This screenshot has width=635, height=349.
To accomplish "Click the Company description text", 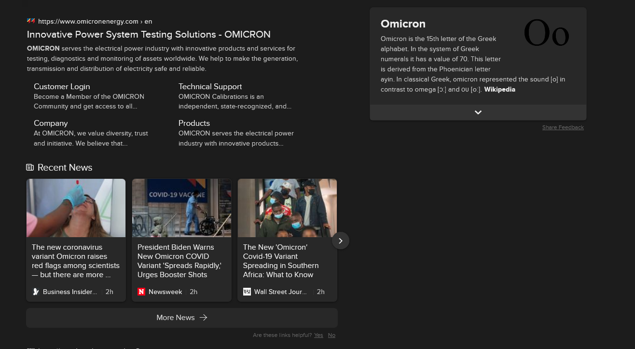I will click(x=91, y=138).
